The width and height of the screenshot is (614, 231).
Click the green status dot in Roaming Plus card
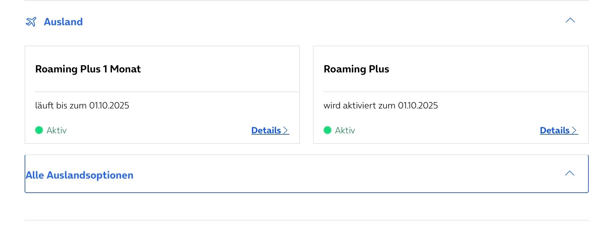click(x=328, y=130)
